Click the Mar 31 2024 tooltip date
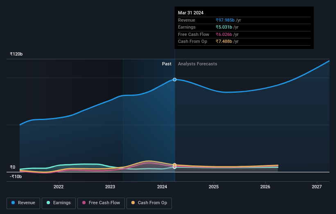 pos(191,13)
